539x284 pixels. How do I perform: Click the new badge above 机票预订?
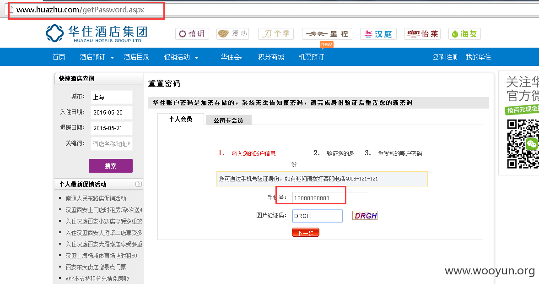click(x=327, y=44)
